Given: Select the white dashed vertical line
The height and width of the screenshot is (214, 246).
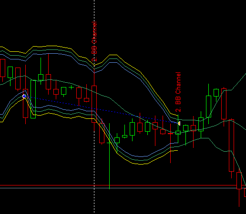Looking at the screenshot, I should (x=94, y=106).
